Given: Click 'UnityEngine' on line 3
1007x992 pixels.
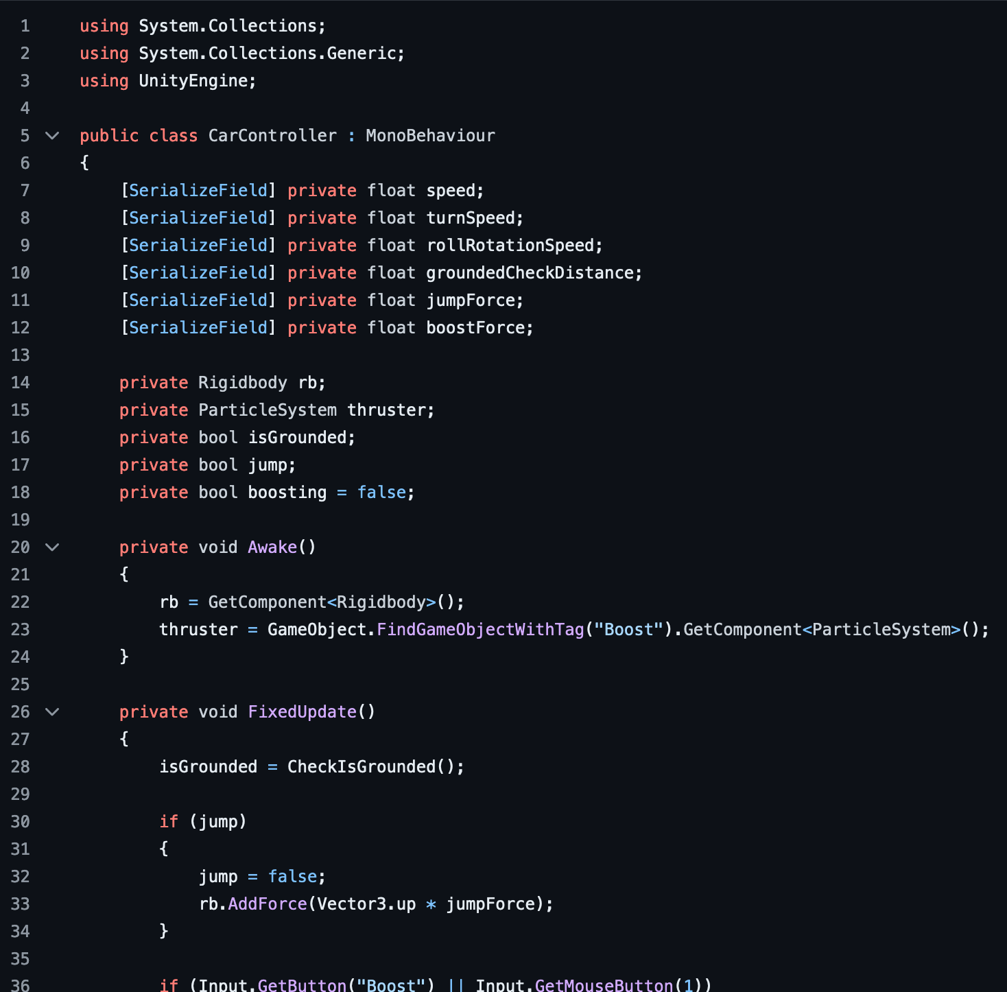Looking at the screenshot, I should 193,81.
